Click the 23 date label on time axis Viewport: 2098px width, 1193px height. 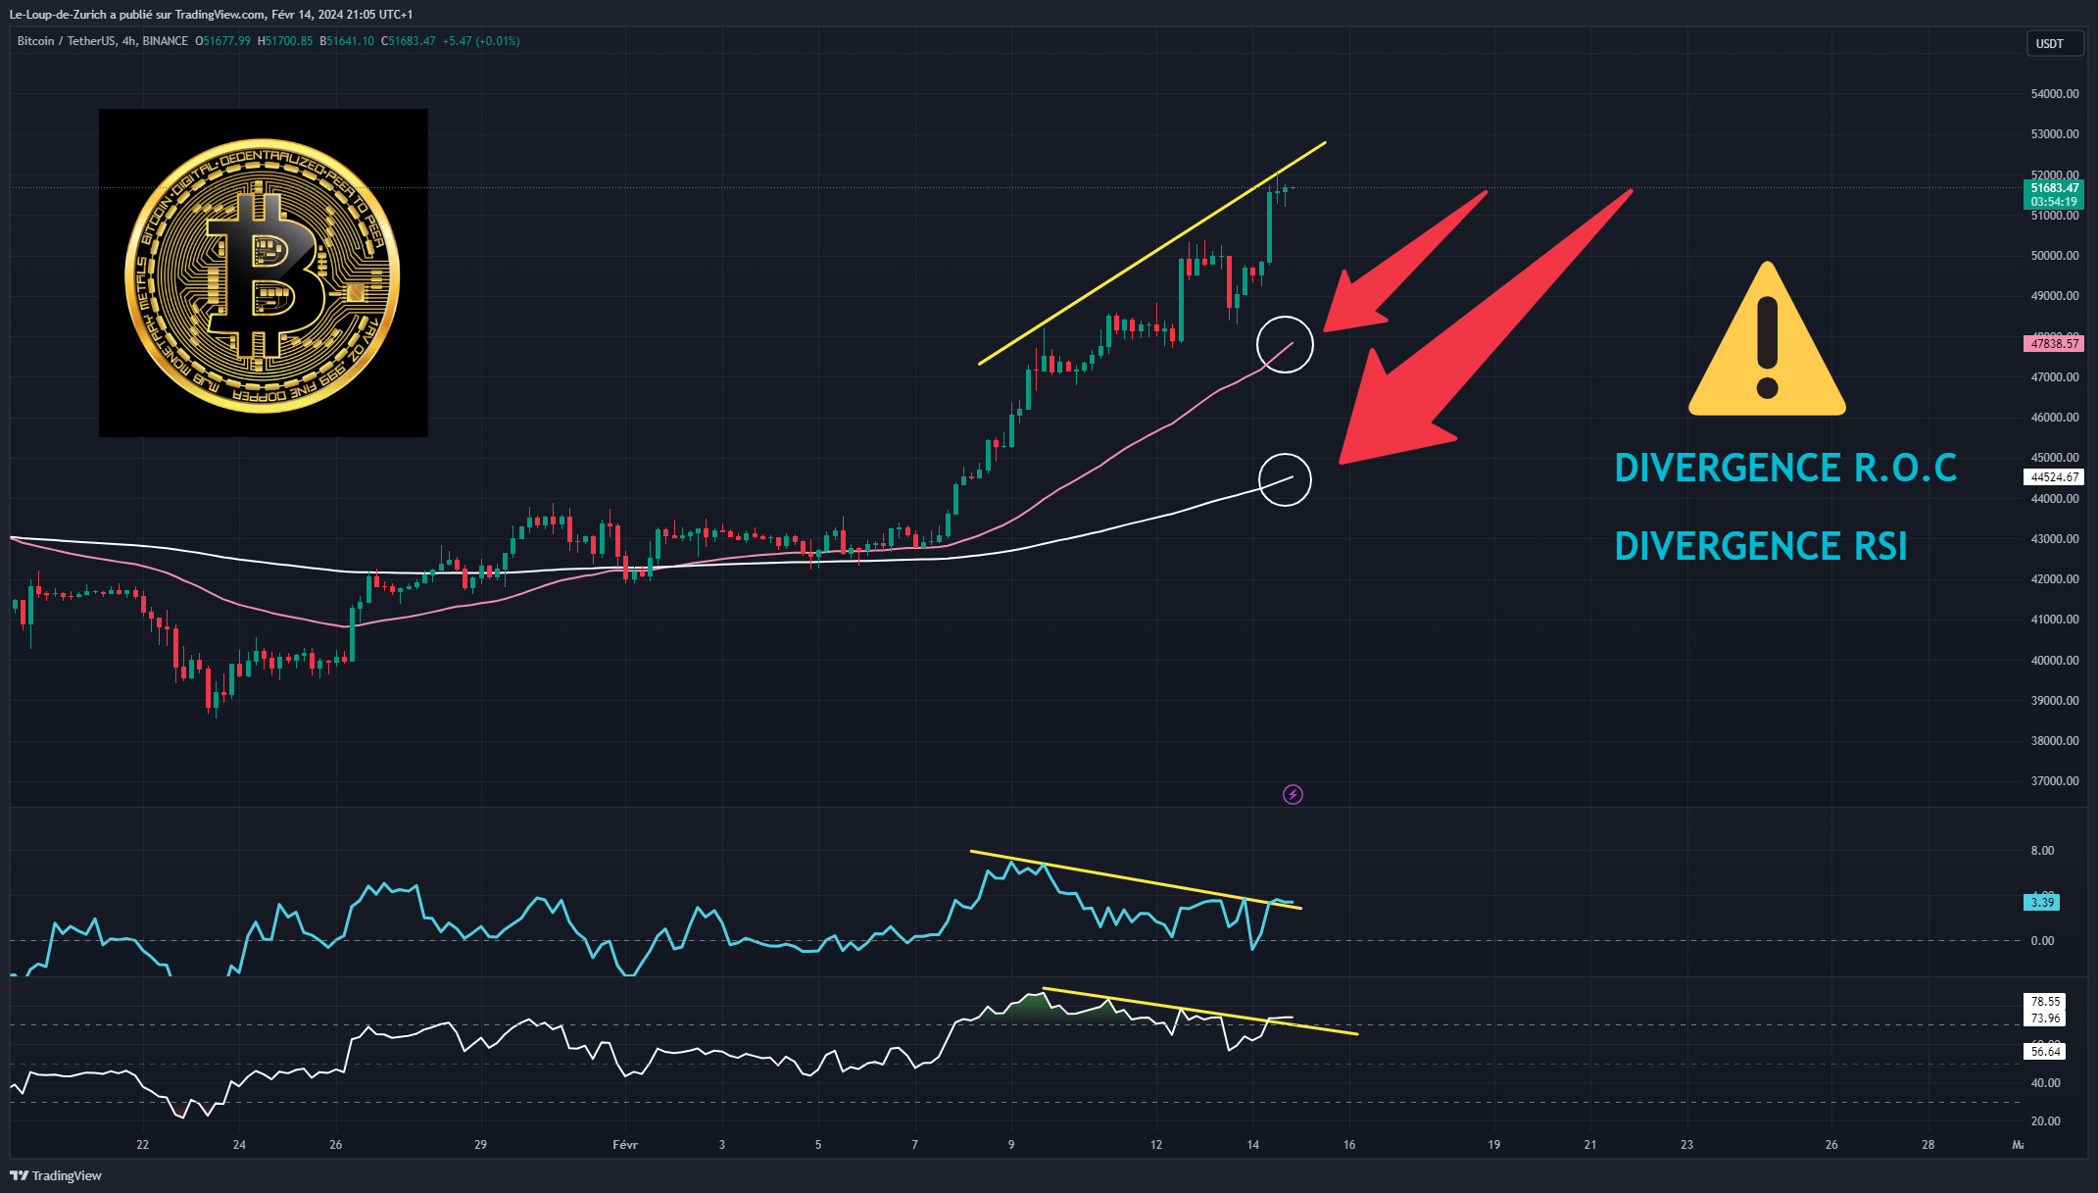tap(1686, 1145)
